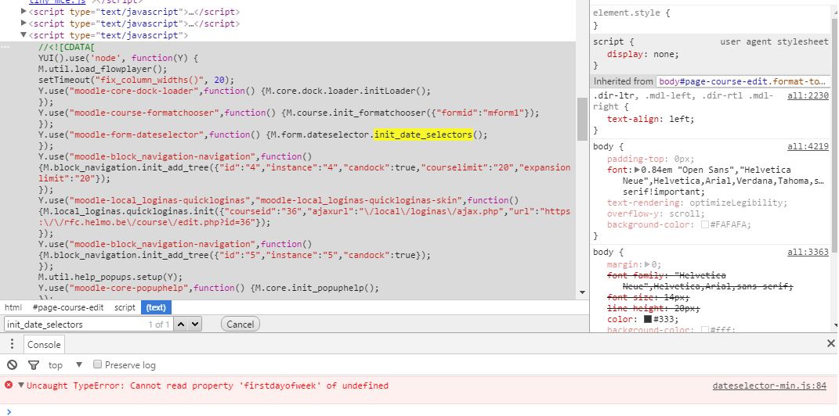The width and height of the screenshot is (839, 416).
Task: Open the all:4219 stylesheet link
Action: [x=808, y=146]
